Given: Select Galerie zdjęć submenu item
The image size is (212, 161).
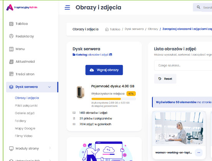Looking at the screenshot, I should (25, 113).
